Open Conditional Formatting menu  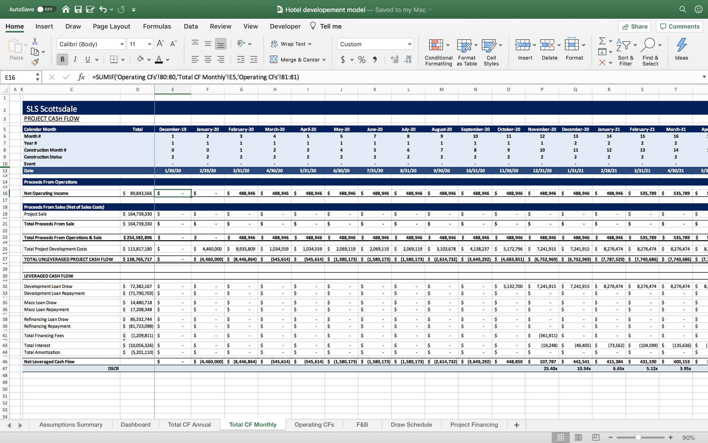click(x=439, y=52)
